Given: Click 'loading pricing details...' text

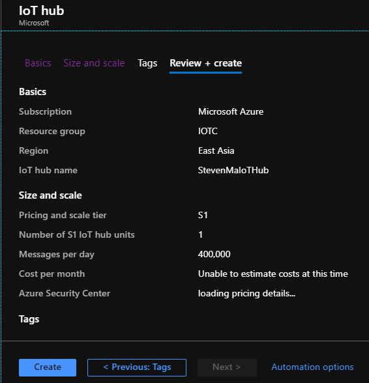Looking at the screenshot, I should 246,293.
